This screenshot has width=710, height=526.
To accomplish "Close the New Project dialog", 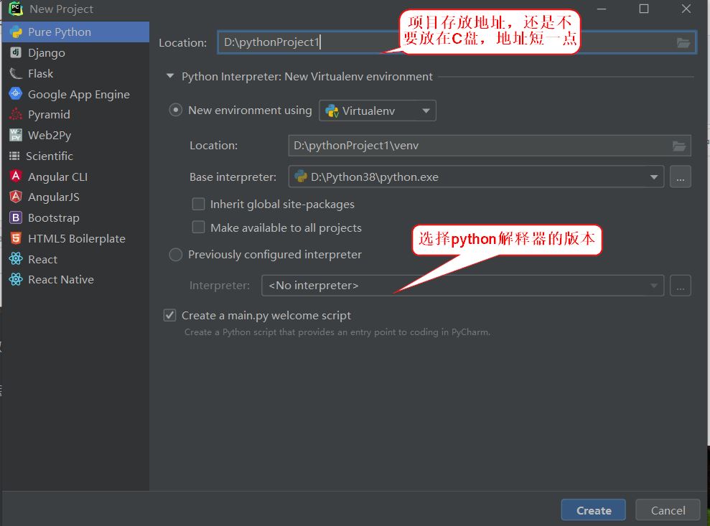I will coord(686,9).
